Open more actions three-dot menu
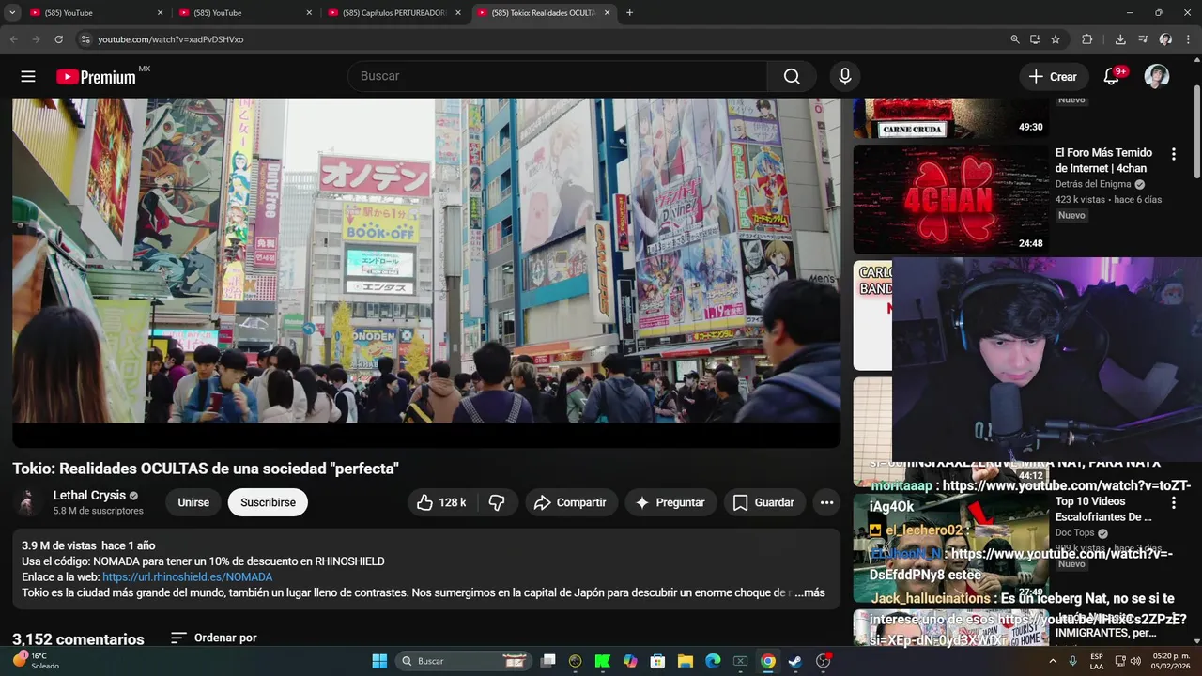The height and width of the screenshot is (676, 1202). click(x=826, y=502)
